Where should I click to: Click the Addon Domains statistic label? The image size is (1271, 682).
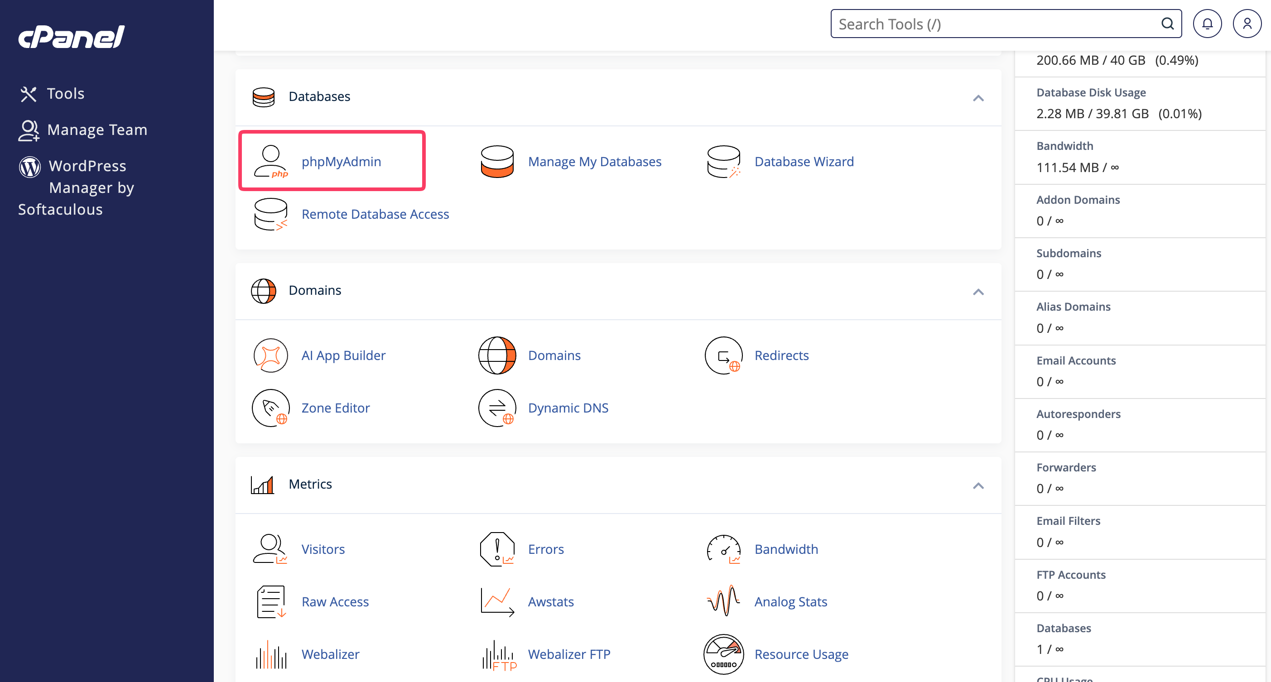[x=1078, y=200]
